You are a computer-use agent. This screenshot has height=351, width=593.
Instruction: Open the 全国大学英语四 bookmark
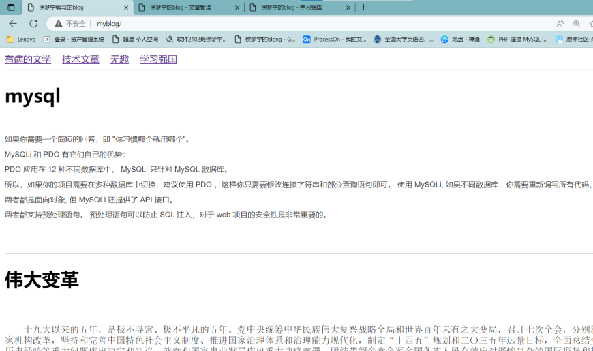(x=403, y=39)
